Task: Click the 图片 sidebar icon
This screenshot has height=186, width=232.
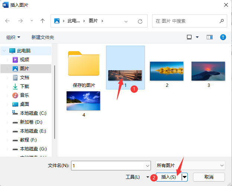Action: click(15, 69)
